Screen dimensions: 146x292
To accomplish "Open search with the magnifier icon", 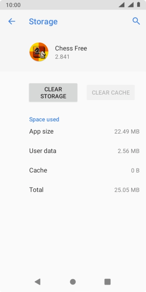I will (136, 21).
